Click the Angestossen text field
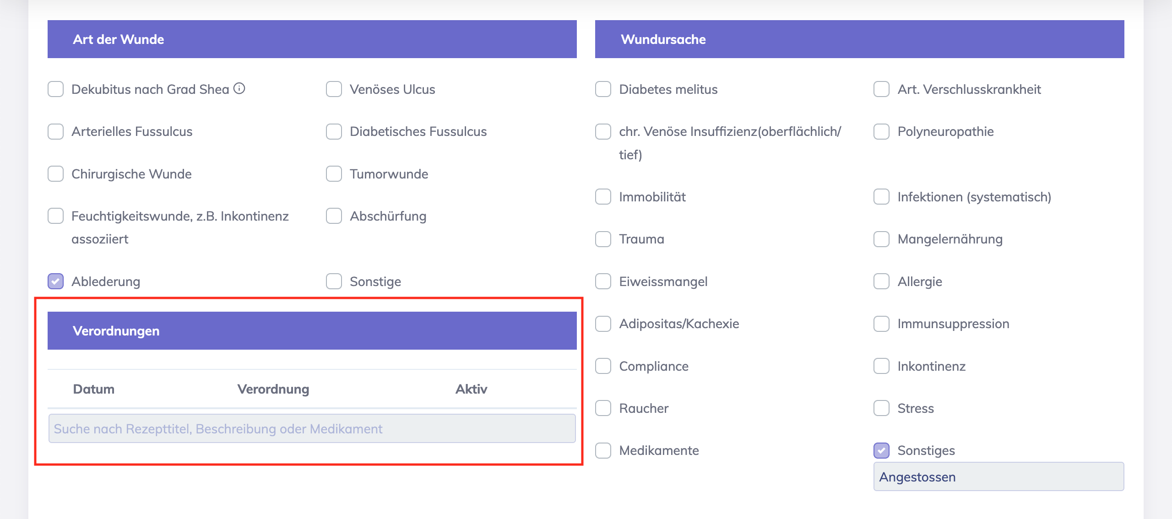Viewport: 1172px width, 519px height. click(998, 477)
